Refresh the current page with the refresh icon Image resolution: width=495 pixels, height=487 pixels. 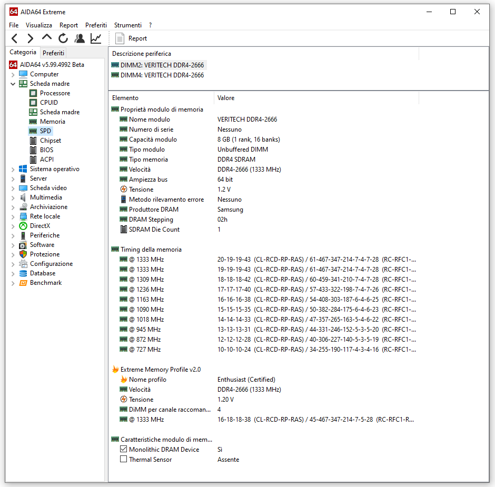[63, 38]
